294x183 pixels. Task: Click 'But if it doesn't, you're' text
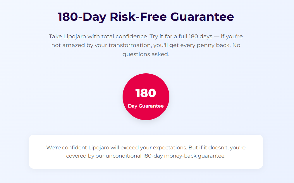point(217,148)
